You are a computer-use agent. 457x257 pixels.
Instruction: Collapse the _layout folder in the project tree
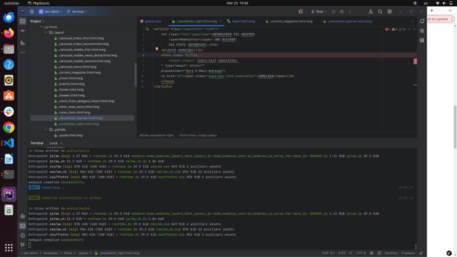46,33
